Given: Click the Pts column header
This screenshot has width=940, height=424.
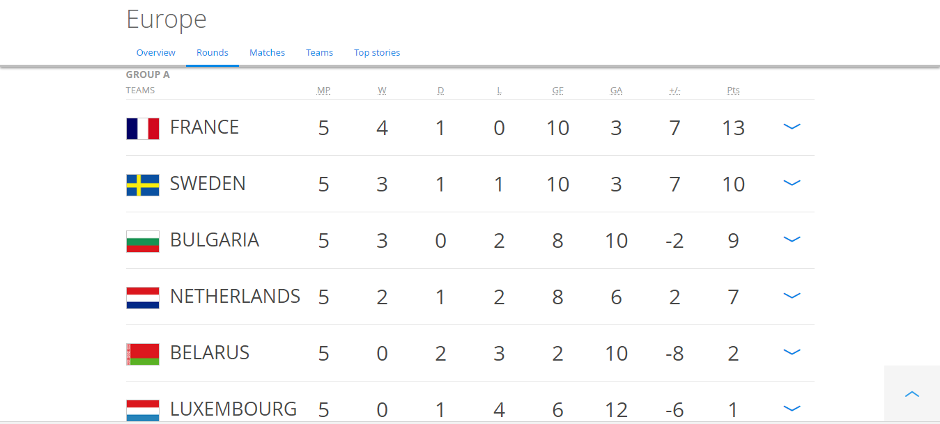Looking at the screenshot, I should [x=733, y=91].
